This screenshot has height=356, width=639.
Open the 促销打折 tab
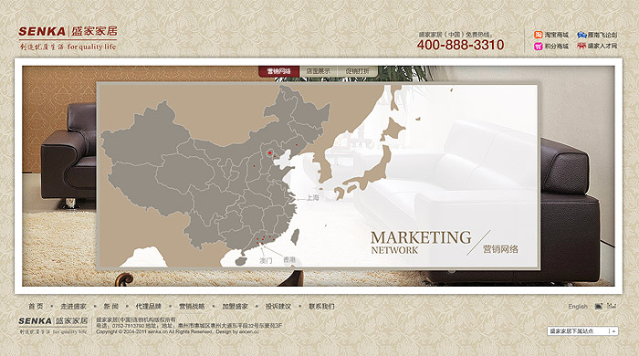coord(358,71)
